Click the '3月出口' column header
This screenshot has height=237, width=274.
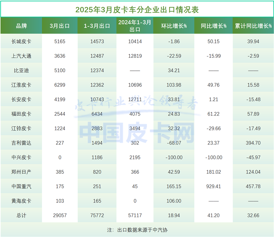point(60,26)
